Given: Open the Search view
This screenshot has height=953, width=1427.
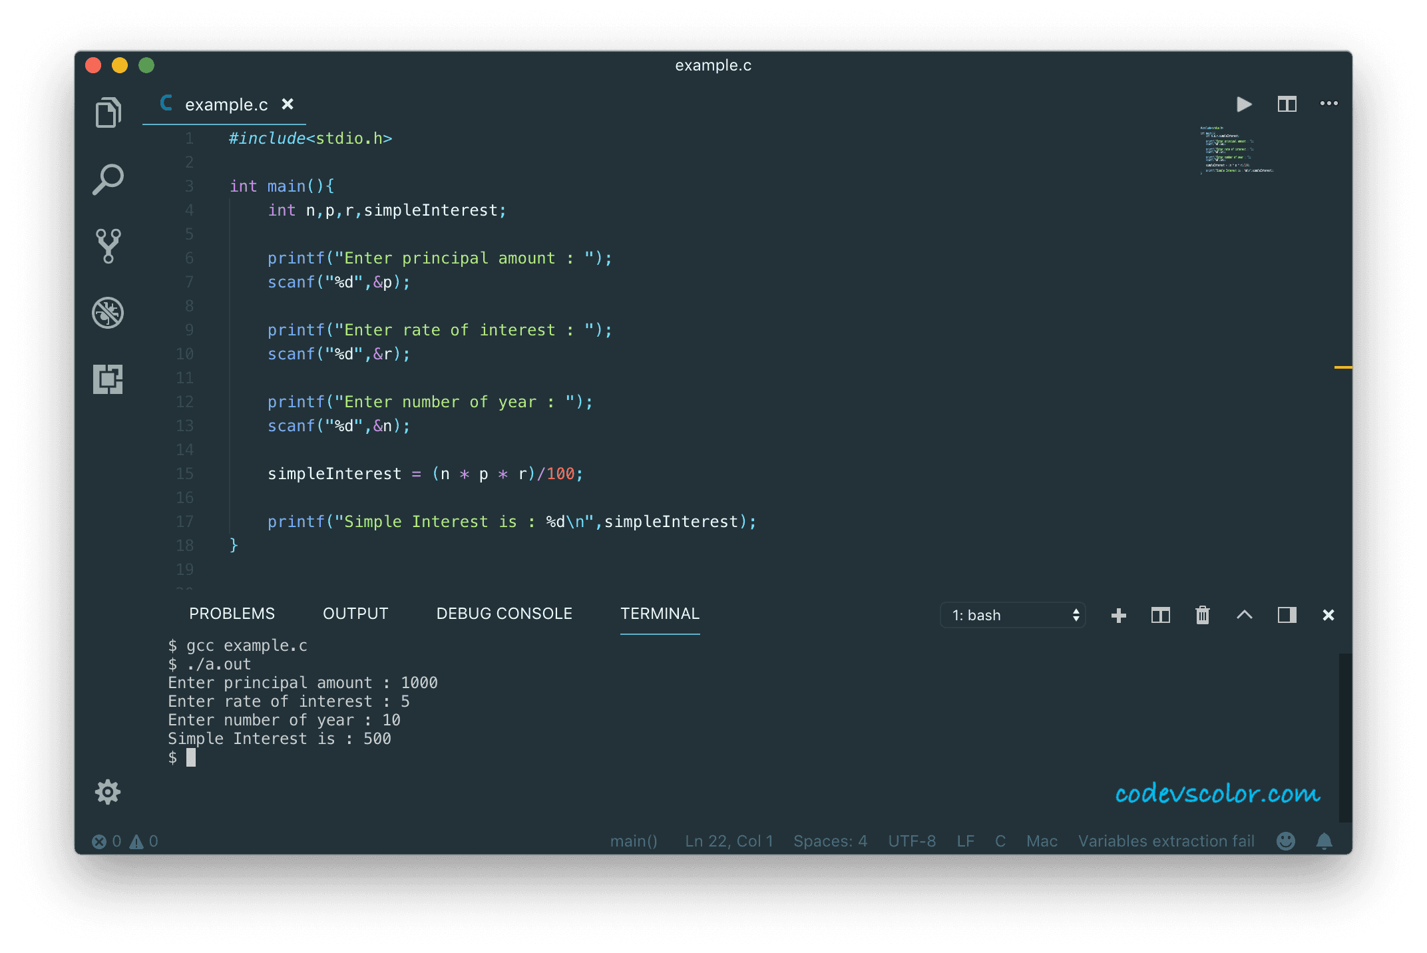Looking at the screenshot, I should point(108,178).
